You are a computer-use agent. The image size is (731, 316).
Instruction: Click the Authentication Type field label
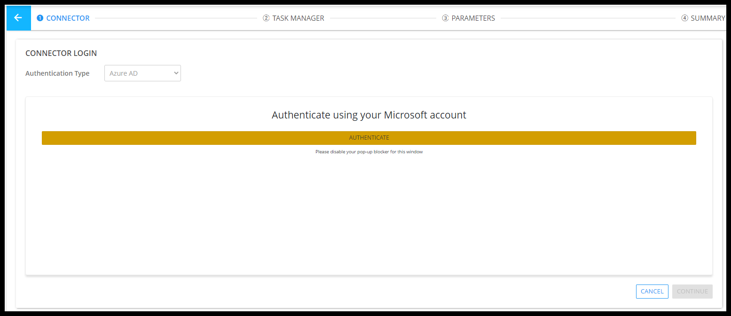57,73
